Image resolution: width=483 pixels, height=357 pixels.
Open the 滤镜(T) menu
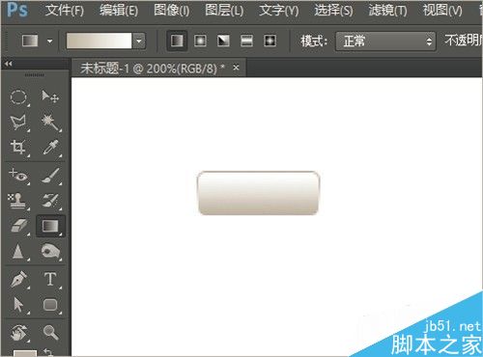click(x=387, y=11)
